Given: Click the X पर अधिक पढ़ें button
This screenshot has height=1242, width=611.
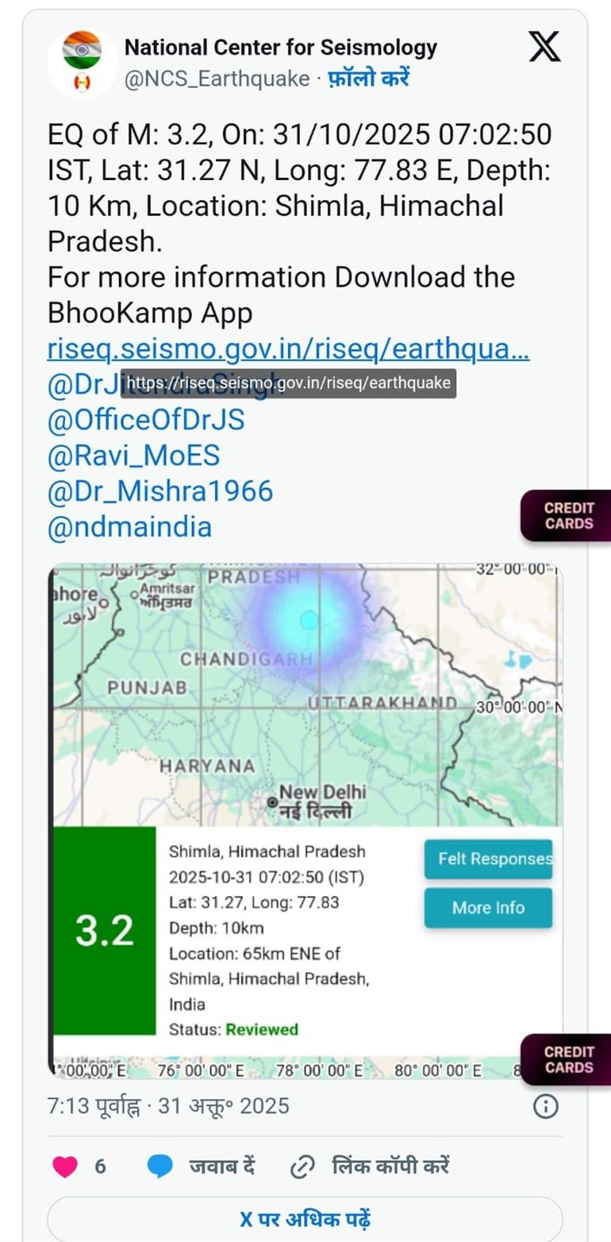Looking at the screenshot, I should [305, 1218].
